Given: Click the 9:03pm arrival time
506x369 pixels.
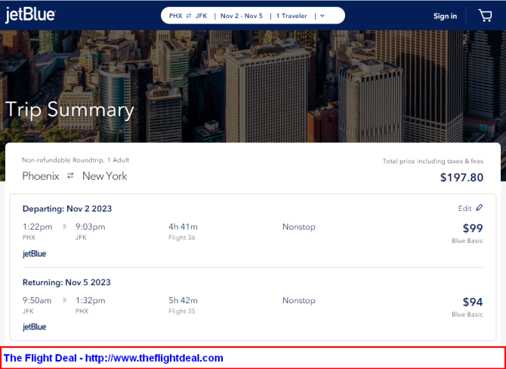Looking at the screenshot, I should coord(91,227).
